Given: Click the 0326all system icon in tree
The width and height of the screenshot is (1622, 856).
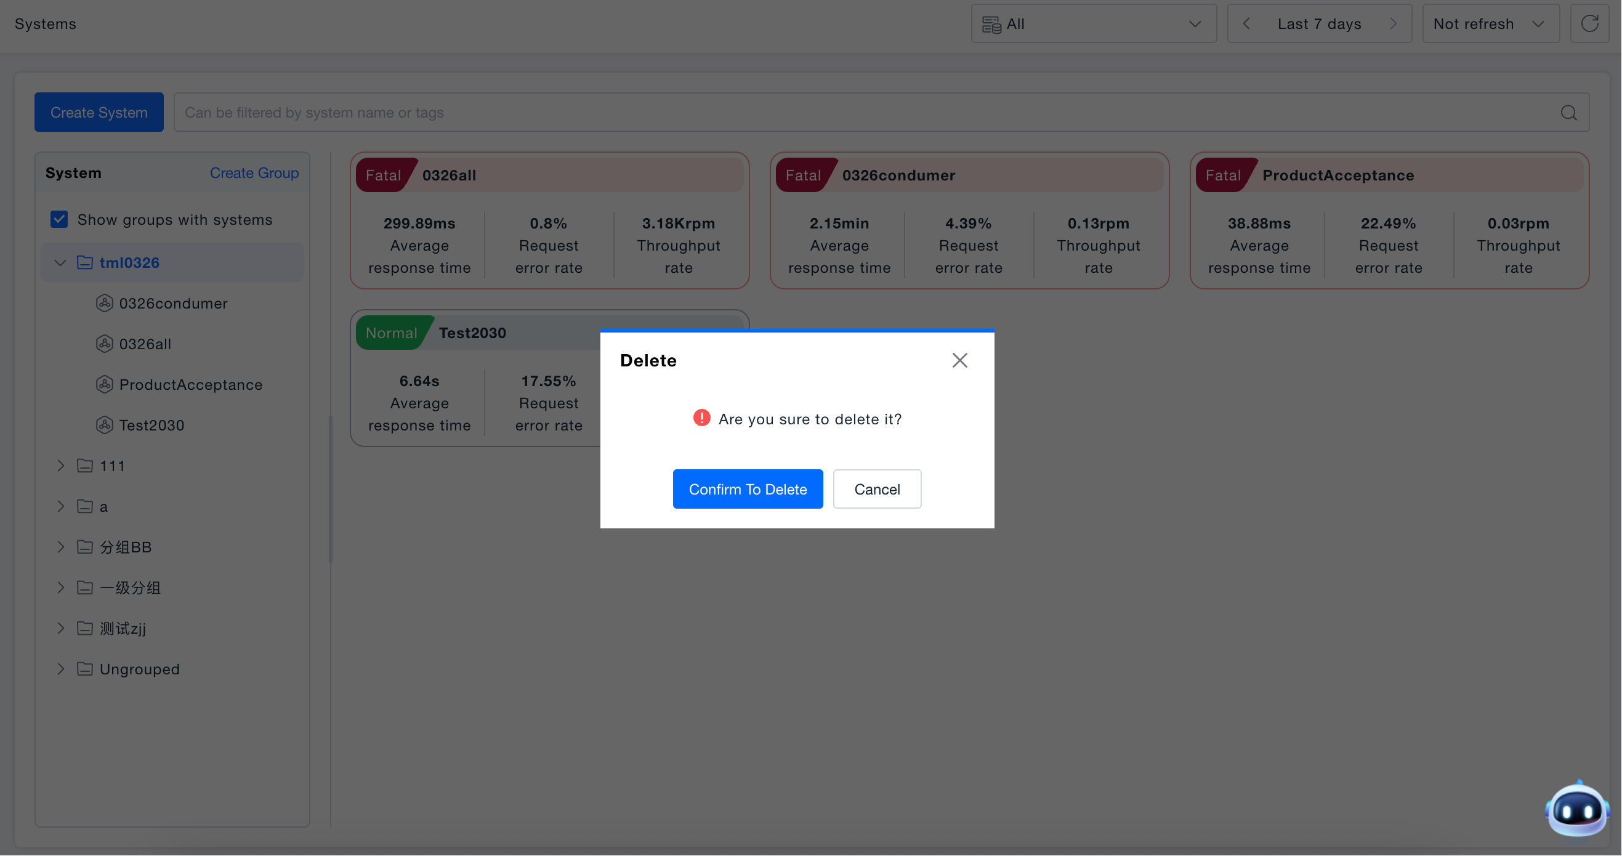Looking at the screenshot, I should click(x=105, y=344).
